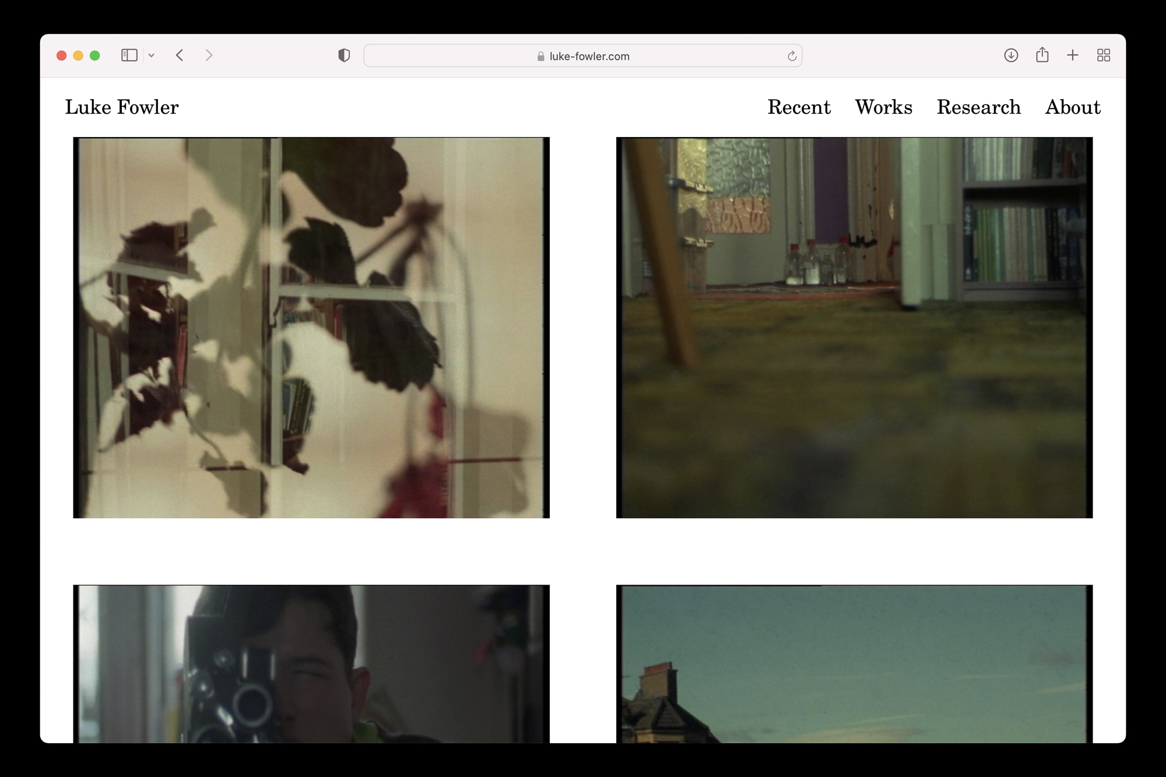Go forward with the right arrow

pyautogui.click(x=209, y=55)
